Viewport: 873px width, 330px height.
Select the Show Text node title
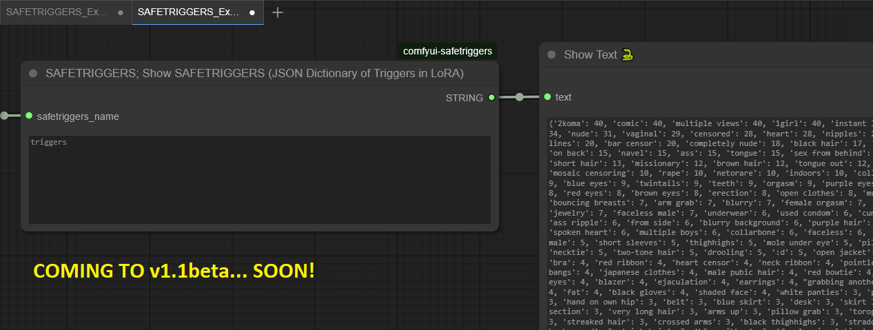(590, 54)
